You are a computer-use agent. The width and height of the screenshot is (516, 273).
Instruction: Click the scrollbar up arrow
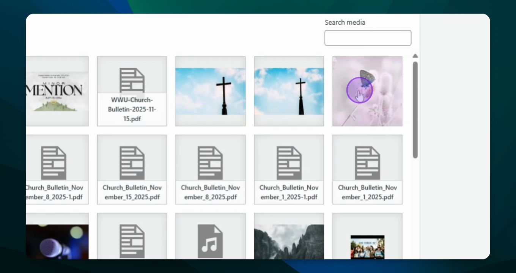(x=415, y=56)
